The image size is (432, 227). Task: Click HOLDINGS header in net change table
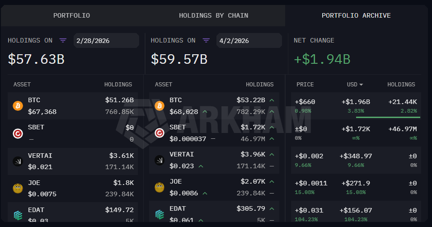pyautogui.click(x=401, y=85)
